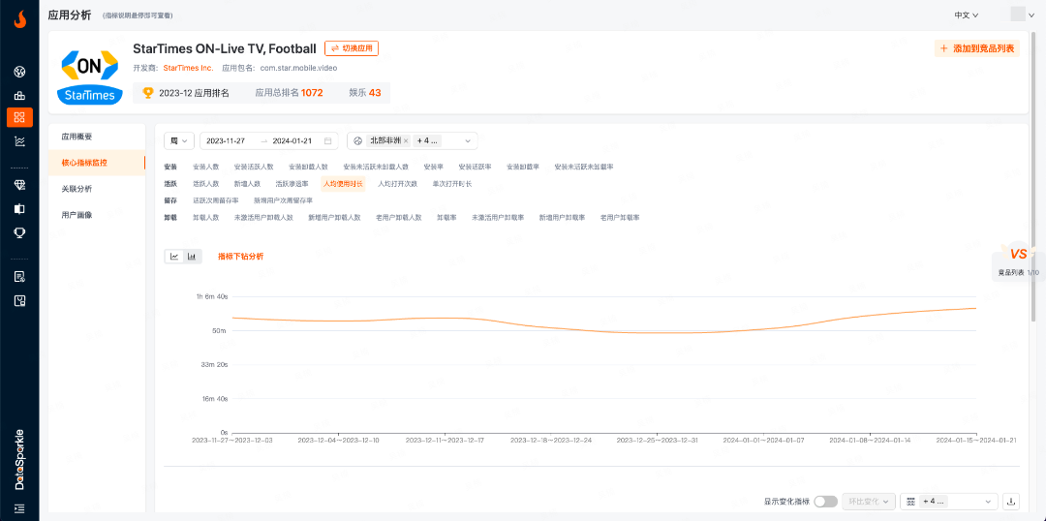
Task: Click the diamond icon in left sidebar
Action: 19,184
